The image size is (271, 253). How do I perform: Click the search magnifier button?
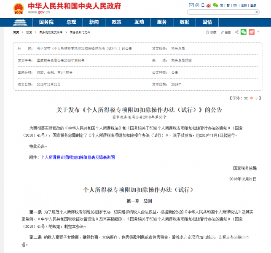257,12
